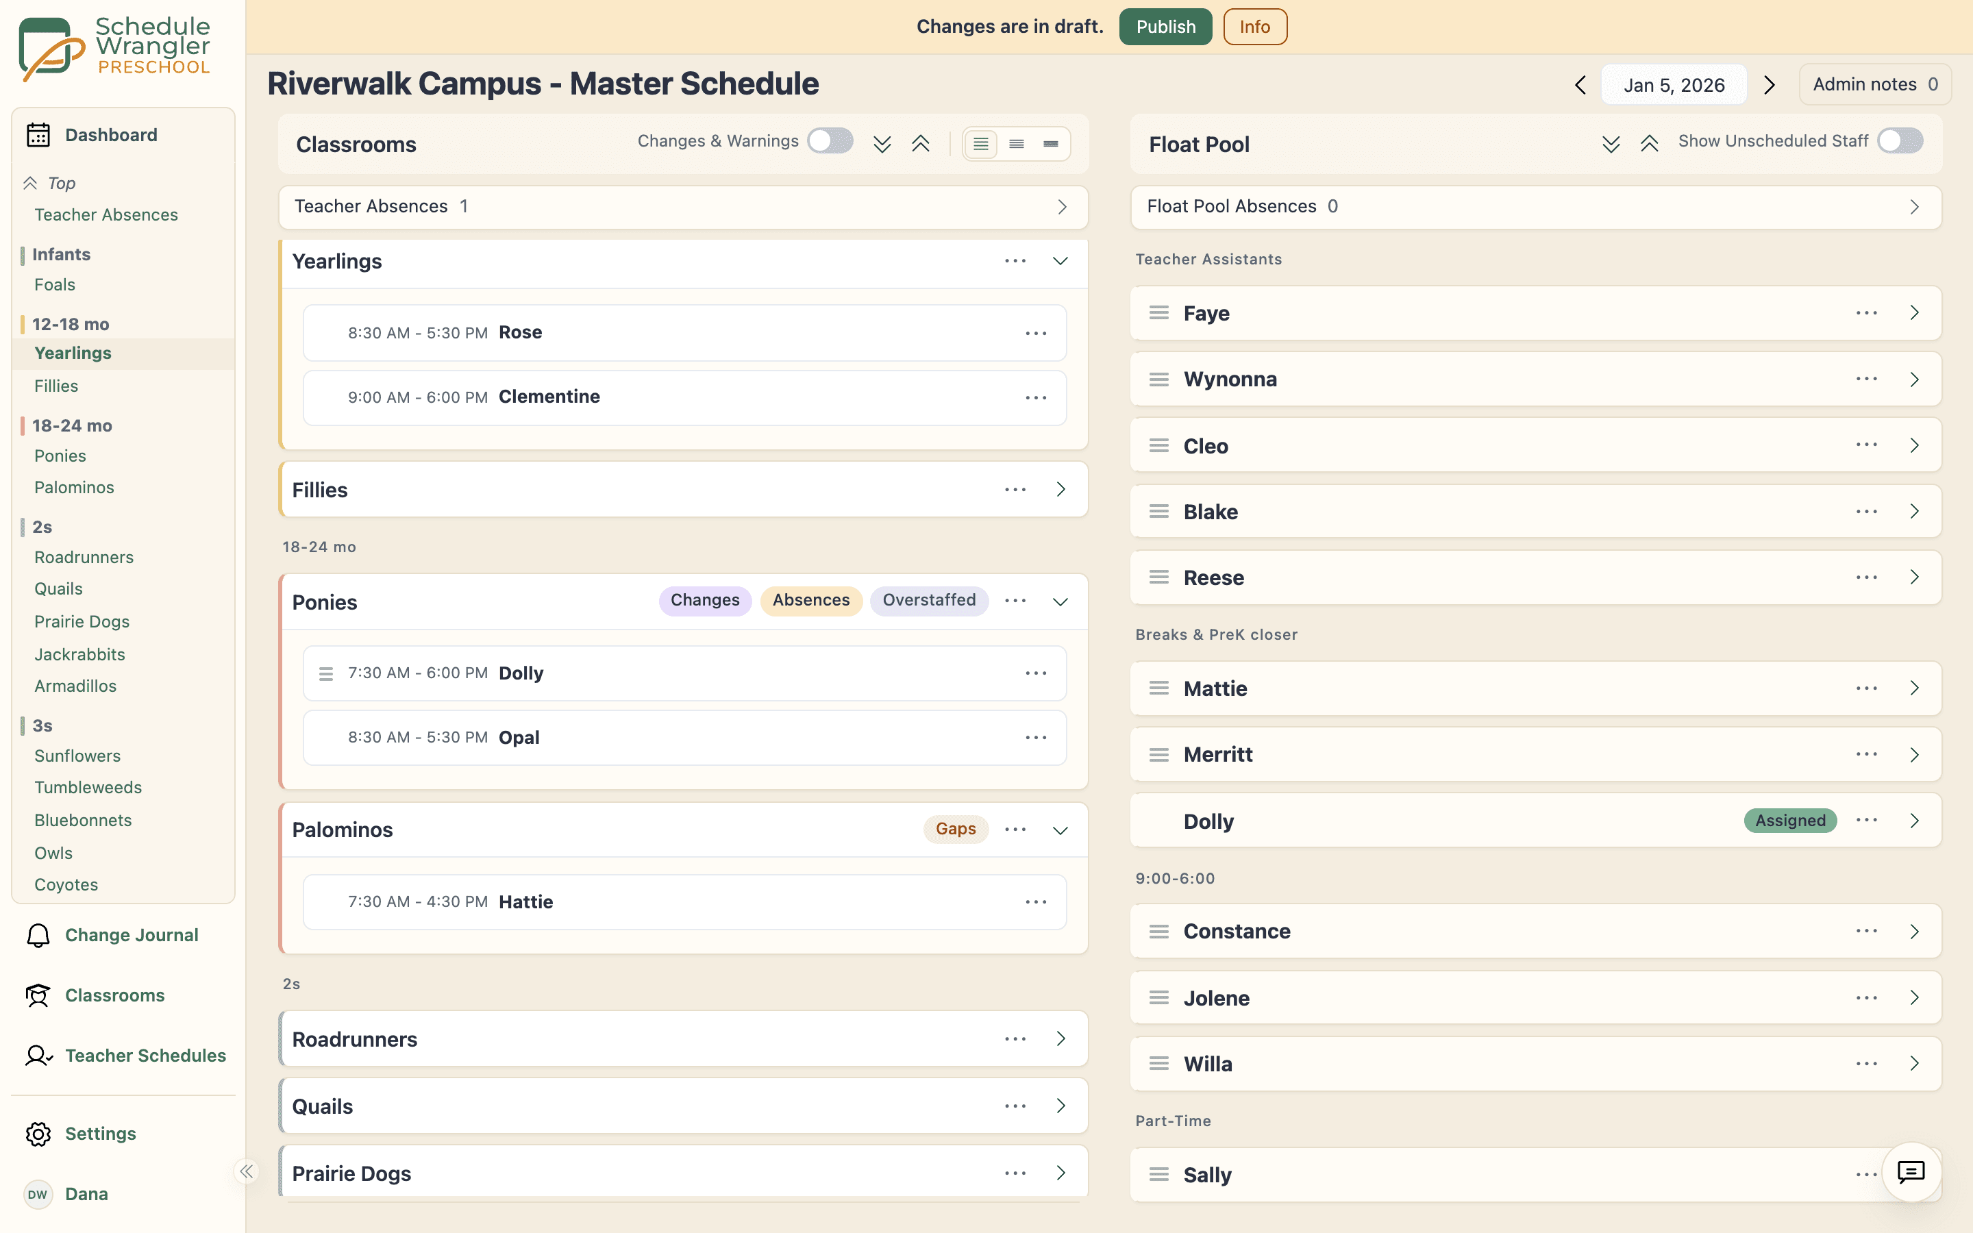This screenshot has height=1233, width=1973.
Task: Click the Absences badge on Ponies
Action: (810, 600)
